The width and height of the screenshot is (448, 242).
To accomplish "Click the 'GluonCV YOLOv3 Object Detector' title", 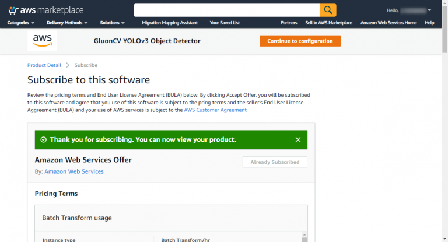I will click(147, 41).
